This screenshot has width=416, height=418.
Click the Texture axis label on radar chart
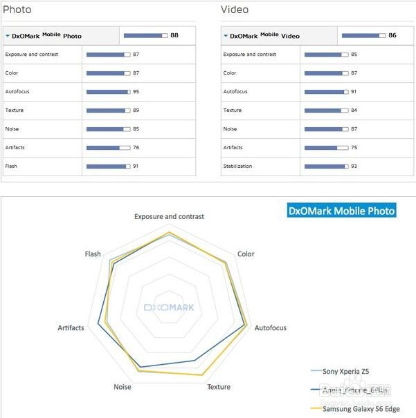point(219,387)
